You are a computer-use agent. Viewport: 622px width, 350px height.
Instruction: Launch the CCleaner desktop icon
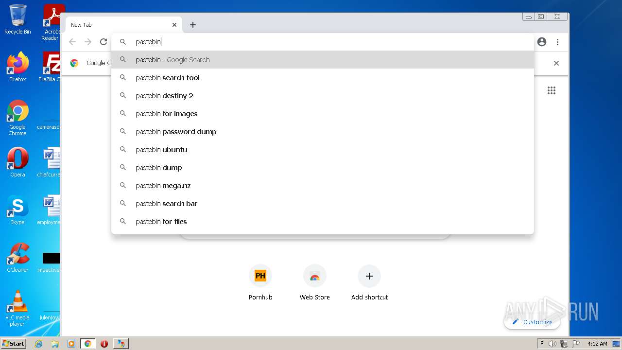click(17, 258)
